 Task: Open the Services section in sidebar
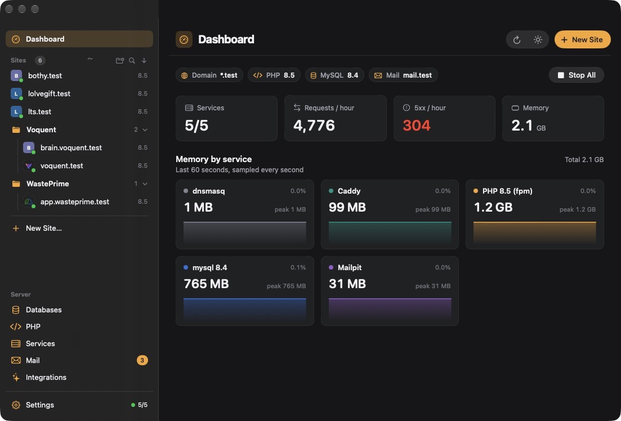click(79, 343)
